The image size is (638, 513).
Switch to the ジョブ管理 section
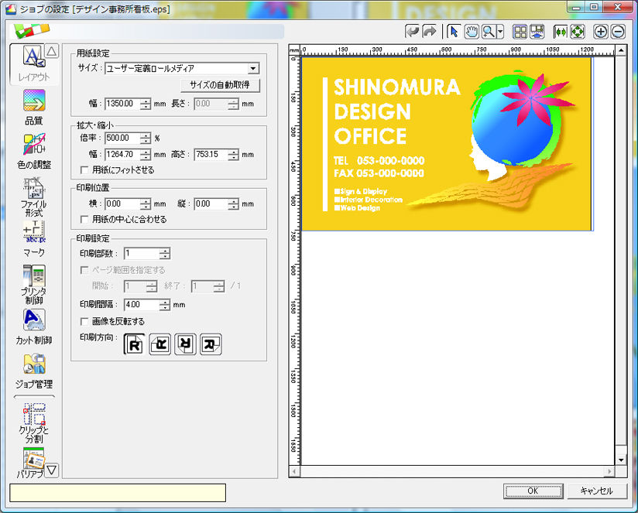pos(33,369)
